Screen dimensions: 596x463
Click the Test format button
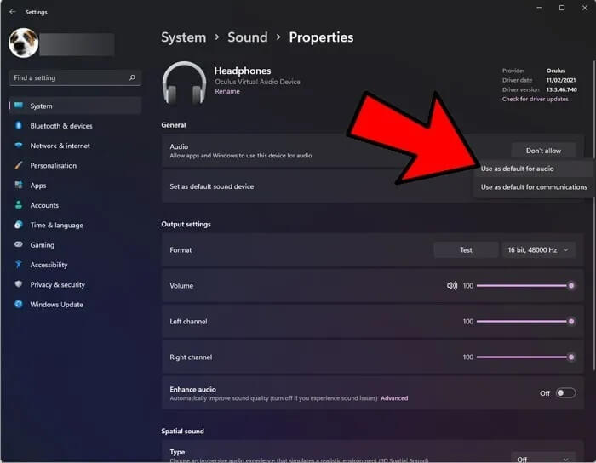(466, 250)
